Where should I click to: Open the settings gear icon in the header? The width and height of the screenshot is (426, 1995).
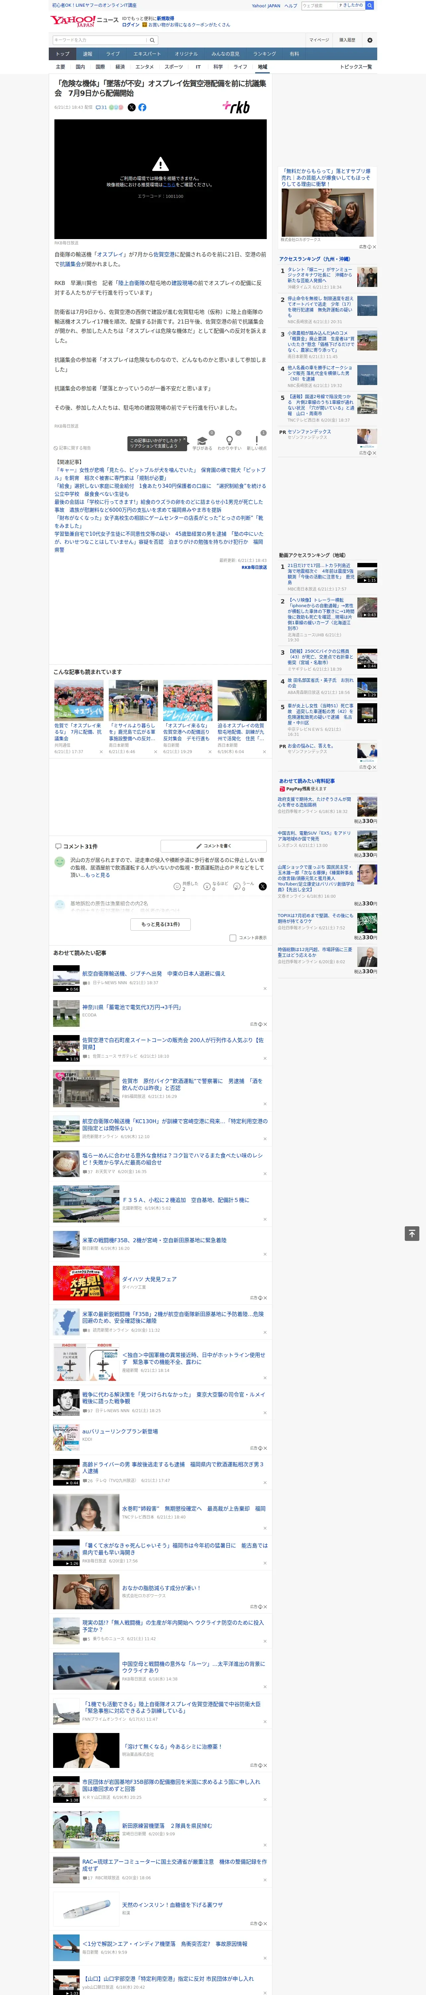[370, 40]
